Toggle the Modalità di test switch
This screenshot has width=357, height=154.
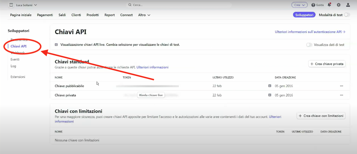[x=347, y=15]
